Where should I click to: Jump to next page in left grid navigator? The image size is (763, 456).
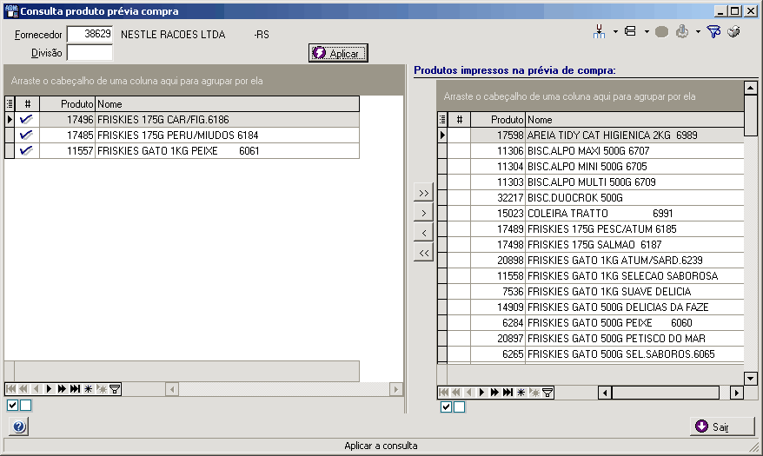tap(62, 389)
